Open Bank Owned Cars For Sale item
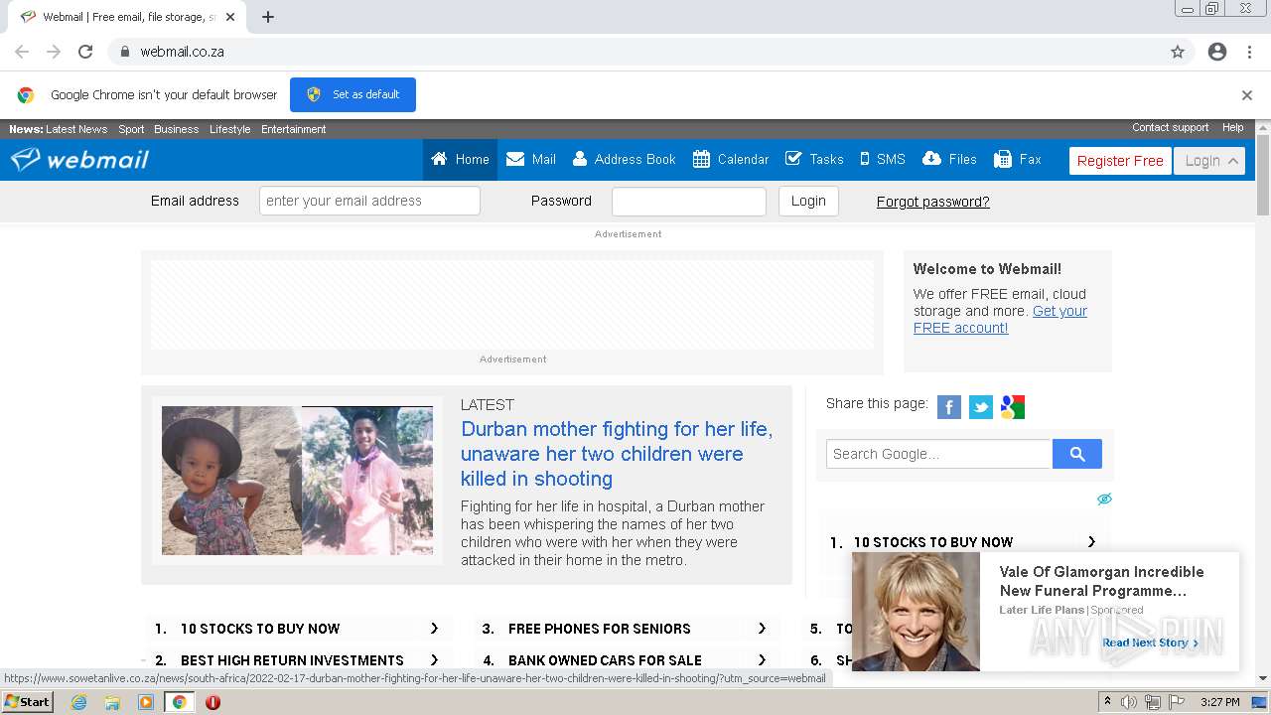The width and height of the screenshot is (1271, 715). click(624, 660)
